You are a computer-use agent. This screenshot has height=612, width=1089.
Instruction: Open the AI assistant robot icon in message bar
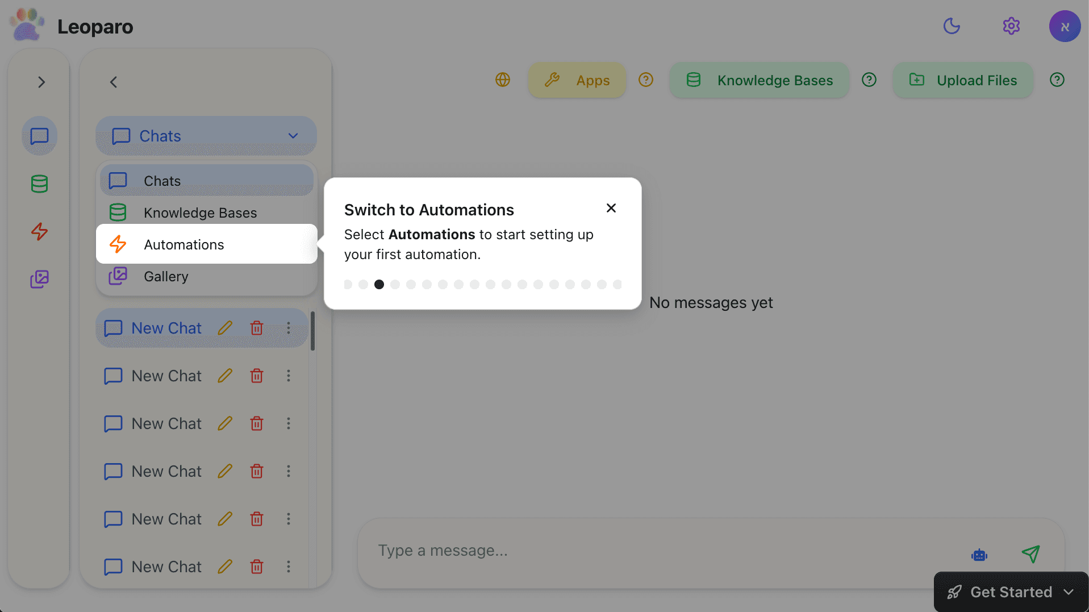pos(978,554)
